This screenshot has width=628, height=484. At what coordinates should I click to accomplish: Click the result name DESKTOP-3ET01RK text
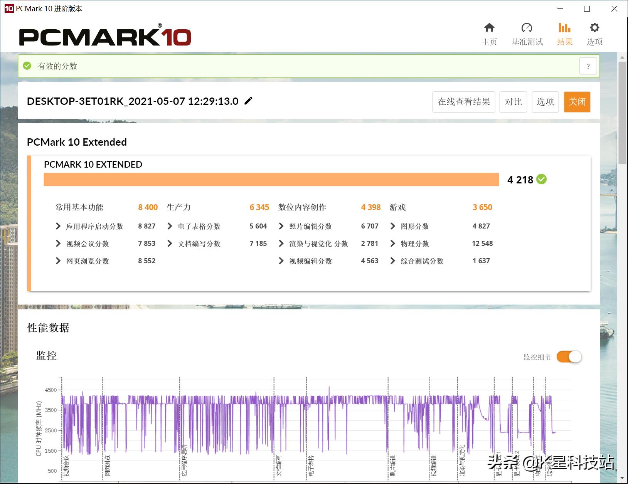click(x=133, y=101)
